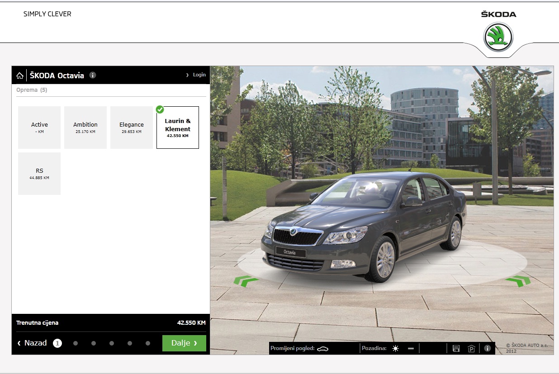The image size is (559, 374).
Task: Choose the Elegance trim at 29.653 KM
Action: 132,128
